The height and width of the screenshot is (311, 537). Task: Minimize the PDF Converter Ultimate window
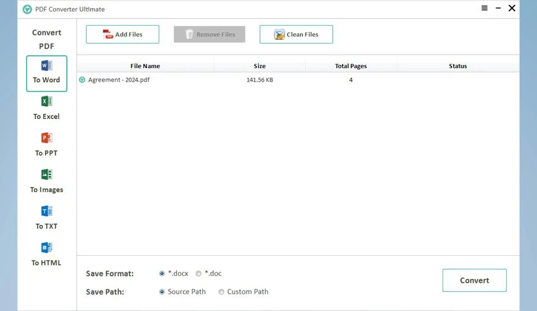(498, 8)
